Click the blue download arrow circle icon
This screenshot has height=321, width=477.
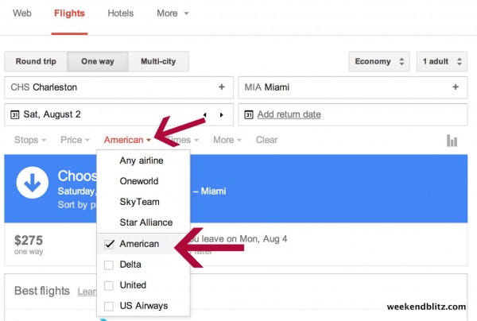(33, 183)
